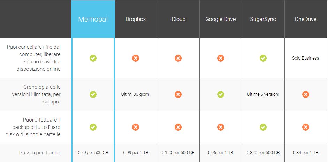The height and width of the screenshot is (162, 328).
Task: Click OneDrive red cross in hard disk backup row
Action: [x=306, y=127]
